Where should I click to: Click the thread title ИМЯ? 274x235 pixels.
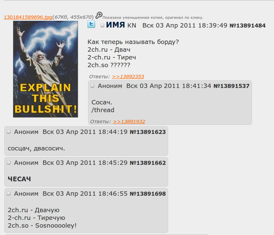115,25
